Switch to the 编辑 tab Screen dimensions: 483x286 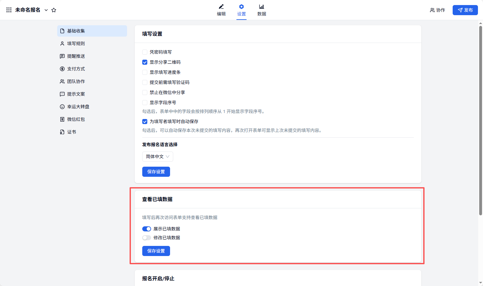coord(221,10)
